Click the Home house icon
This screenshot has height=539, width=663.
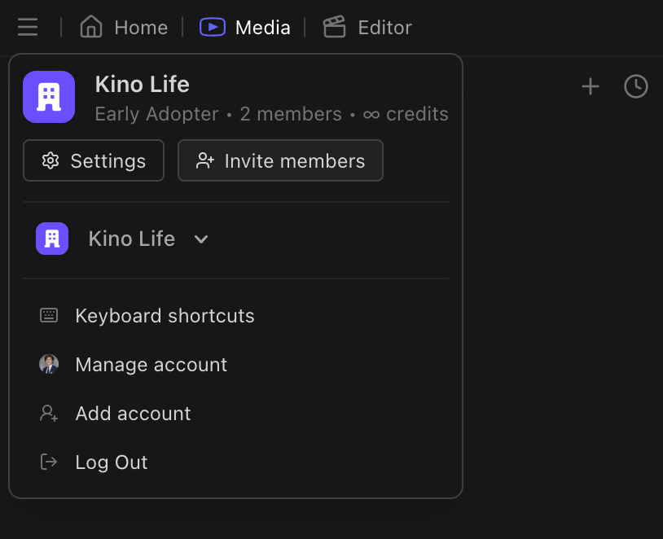[90, 26]
